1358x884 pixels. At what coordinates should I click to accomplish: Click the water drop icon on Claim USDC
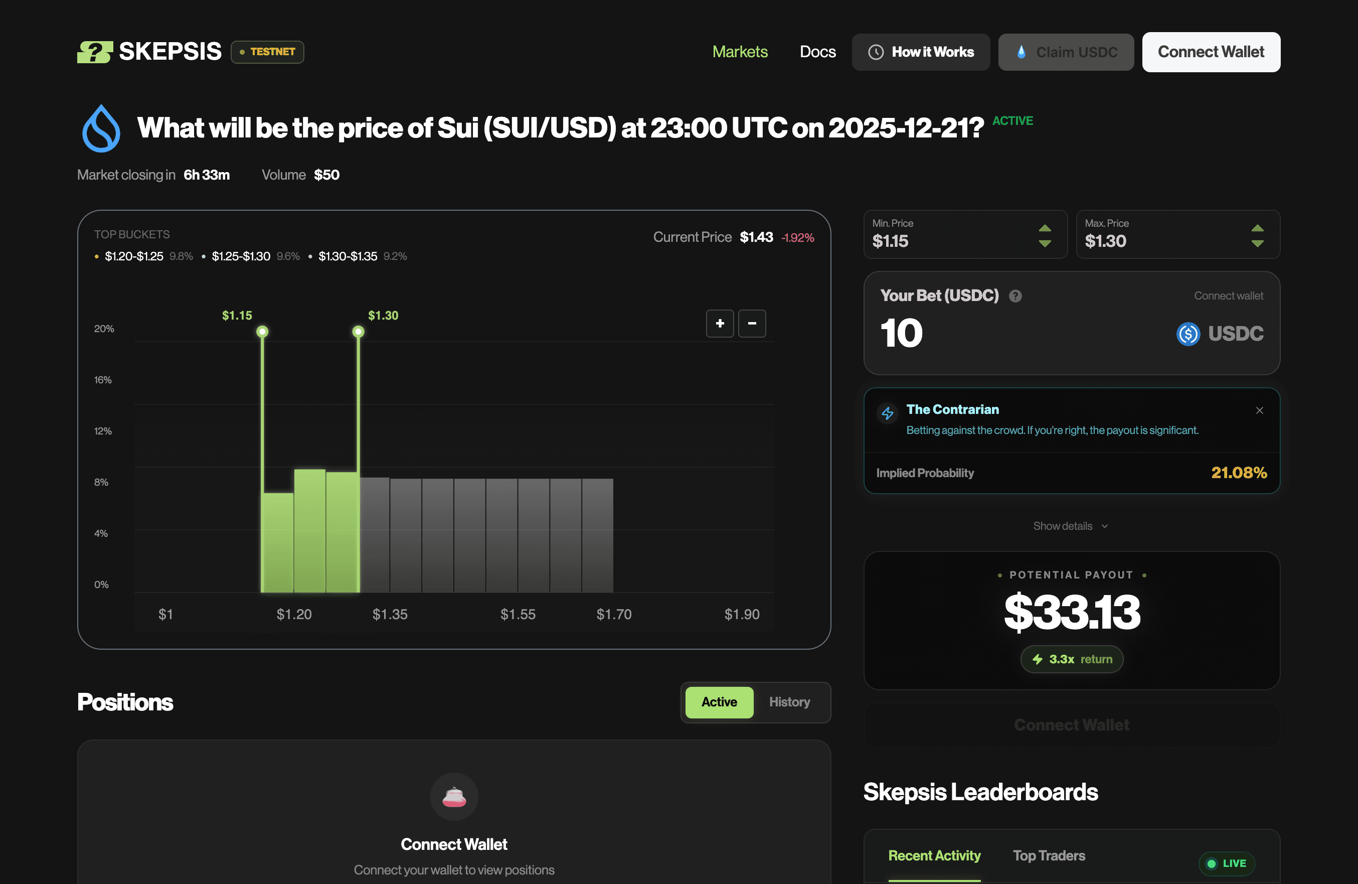1022,51
